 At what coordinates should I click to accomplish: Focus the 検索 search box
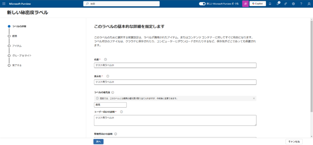tap(121, 4)
